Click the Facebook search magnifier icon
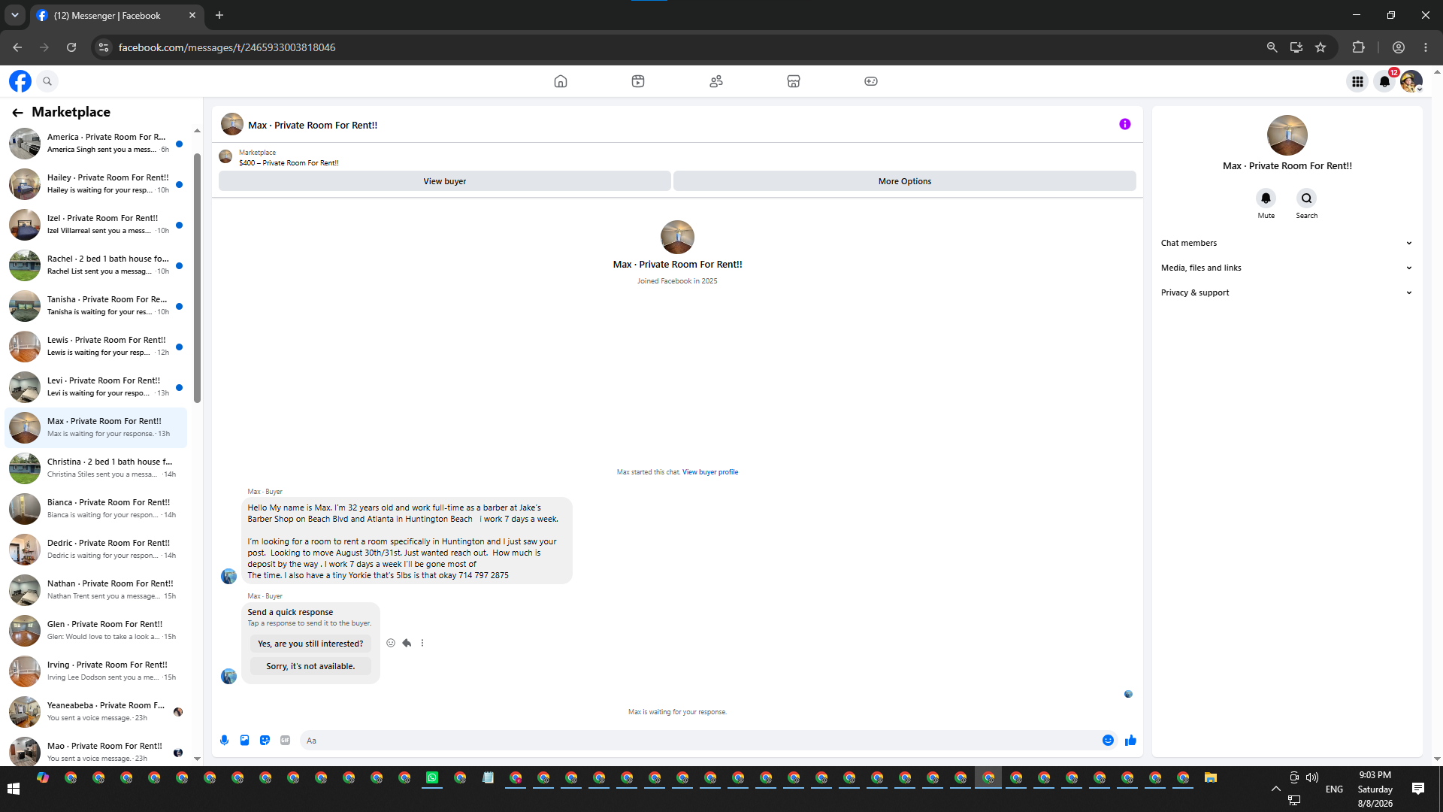Image resolution: width=1443 pixels, height=812 pixels. (x=47, y=81)
